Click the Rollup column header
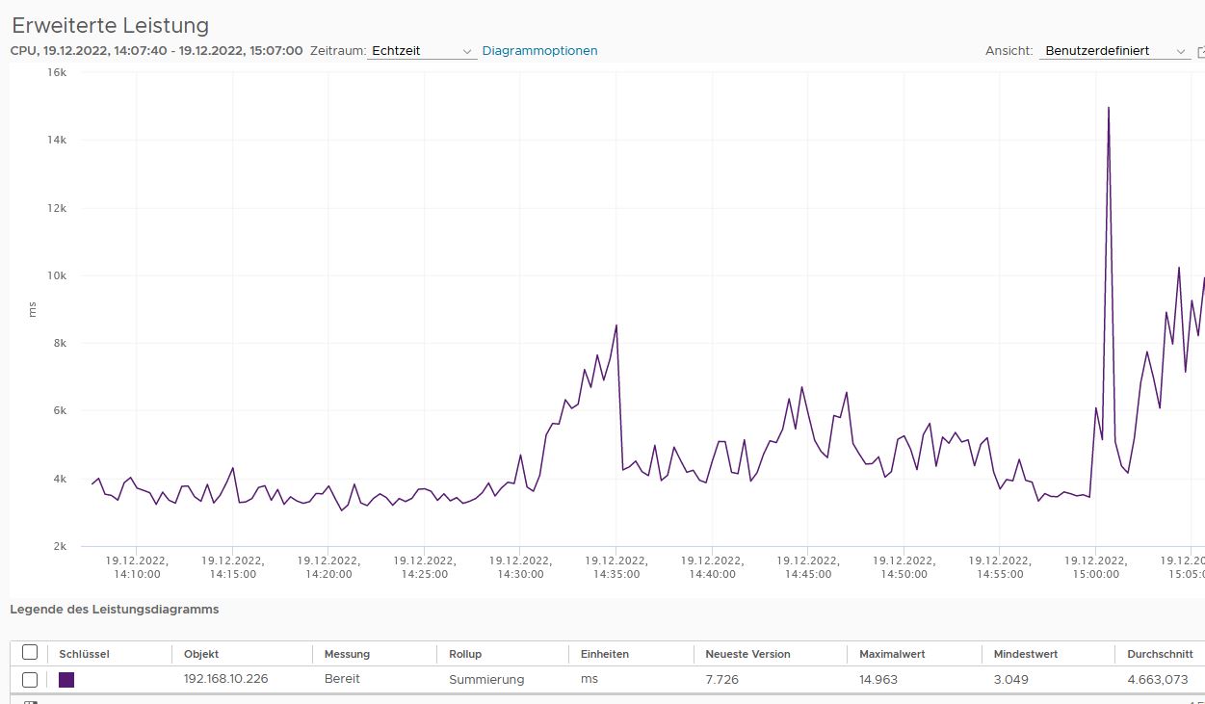Screen dimensions: 1205x704 click(465, 654)
